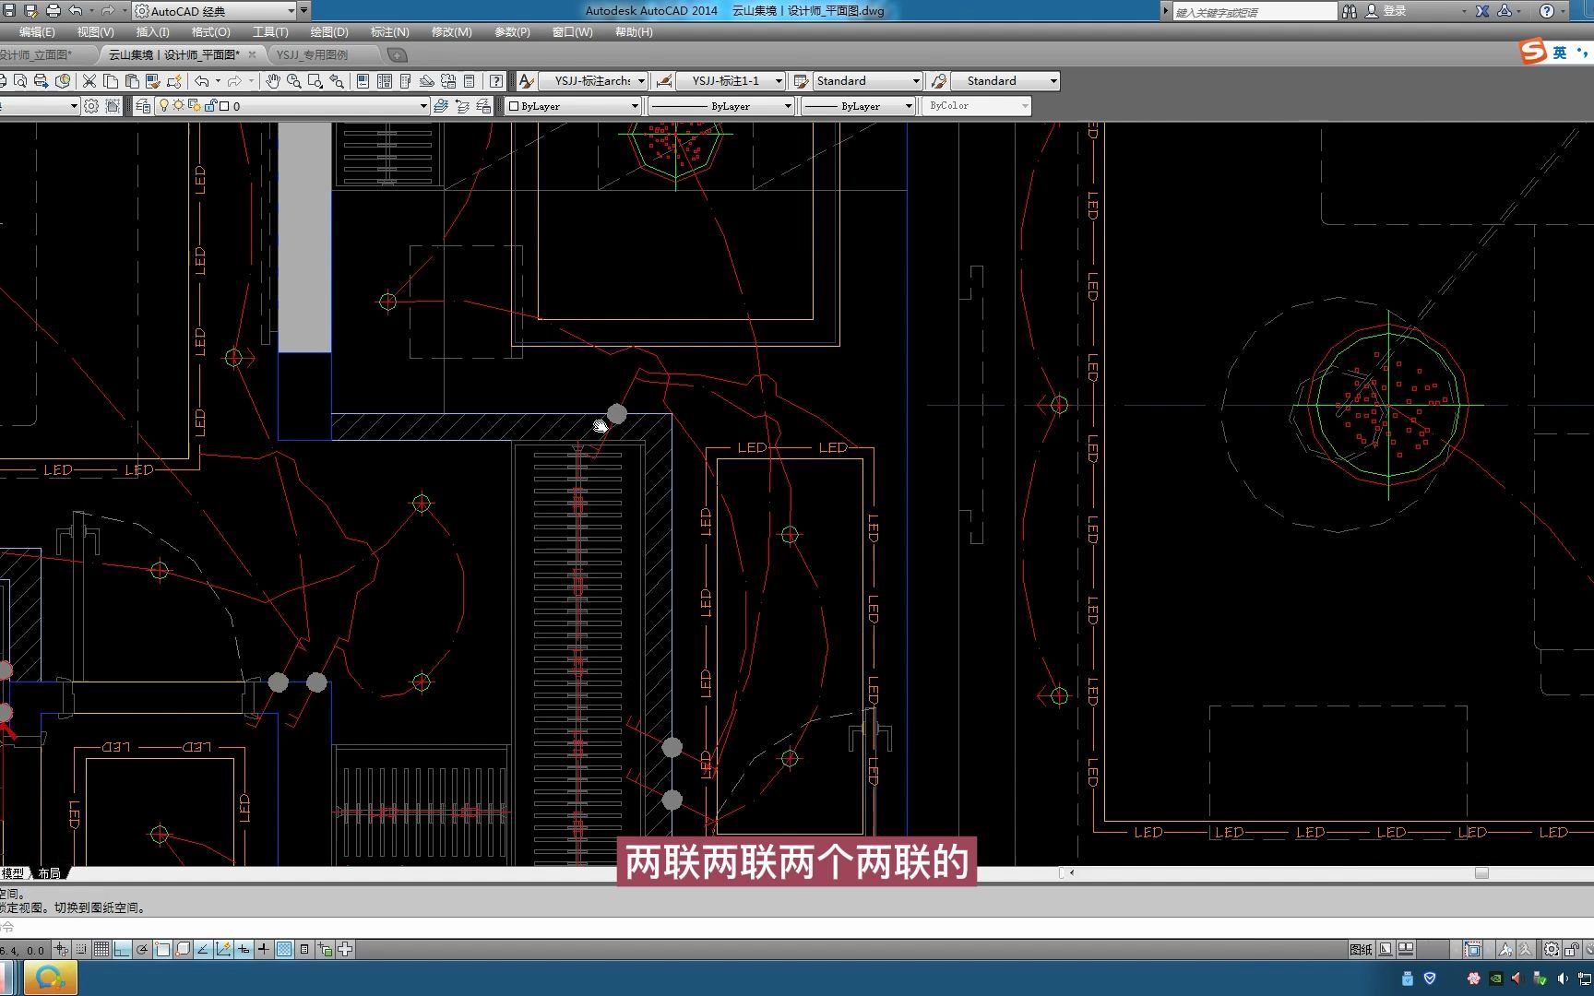
Task: Open the Help question mark icon
Action: [x=496, y=81]
